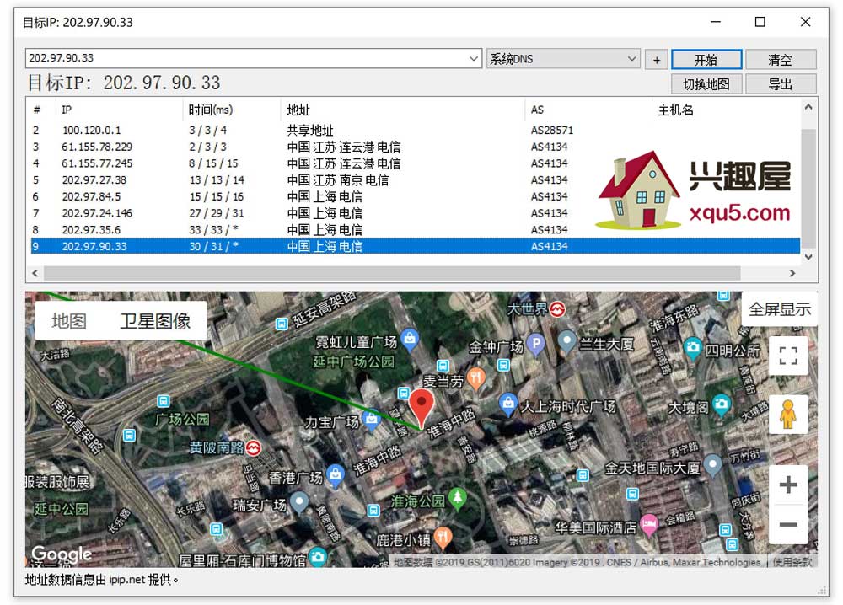Image resolution: width=843 pixels, height=605 pixels.
Task: Switch to the 地图 map view tab
Action: [x=69, y=321]
